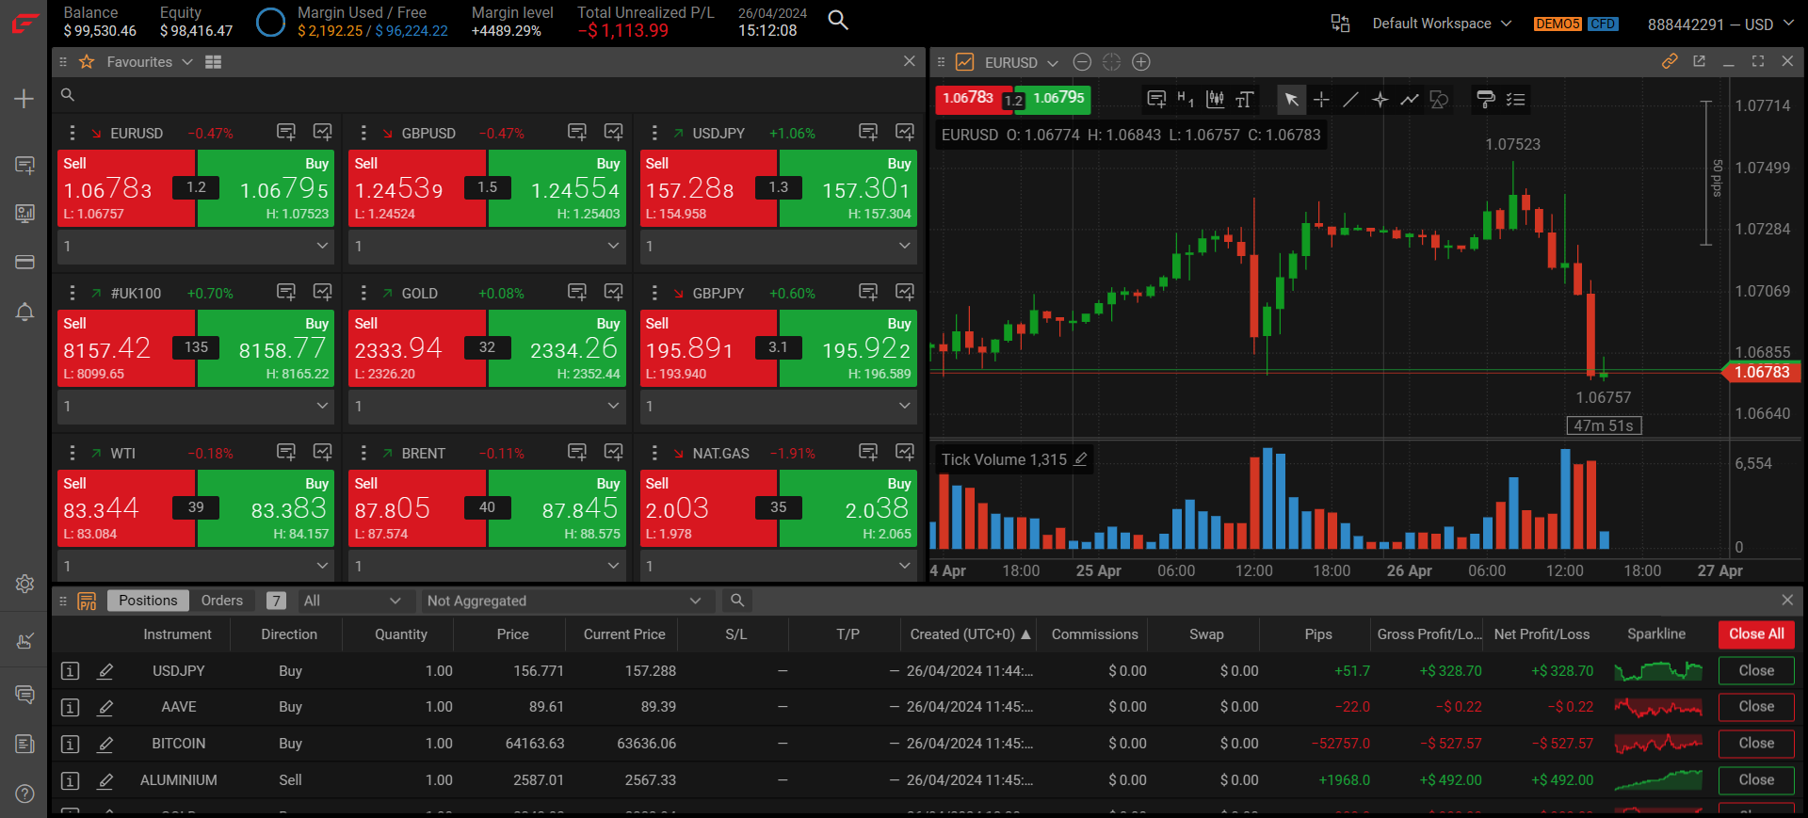
Task: Edit Tick Volume indicator with pencil
Action: [1081, 459]
